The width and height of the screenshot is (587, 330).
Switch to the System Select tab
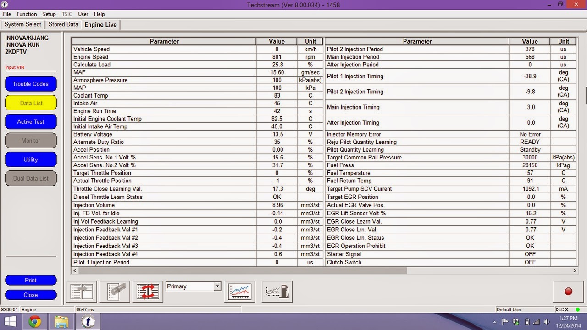click(23, 24)
